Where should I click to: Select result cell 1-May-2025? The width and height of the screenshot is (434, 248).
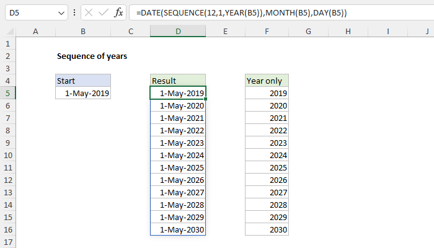pyautogui.click(x=178, y=167)
